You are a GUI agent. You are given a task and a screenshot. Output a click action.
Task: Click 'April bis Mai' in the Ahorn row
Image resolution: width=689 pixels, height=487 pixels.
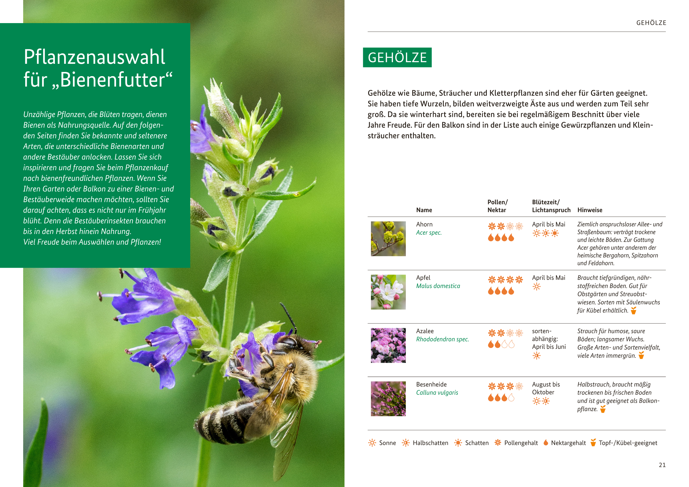click(549, 224)
